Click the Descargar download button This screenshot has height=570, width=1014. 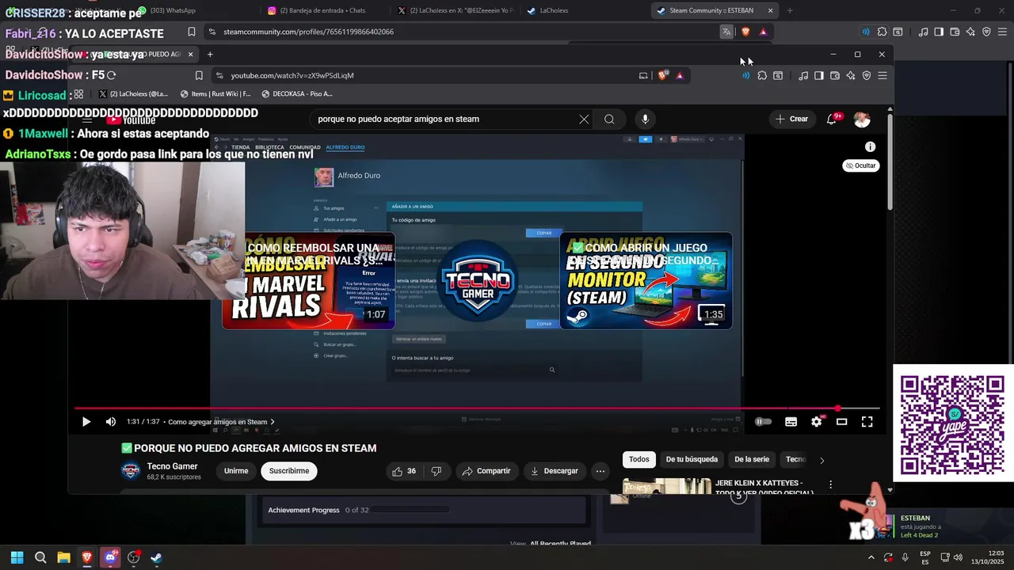coord(555,471)
